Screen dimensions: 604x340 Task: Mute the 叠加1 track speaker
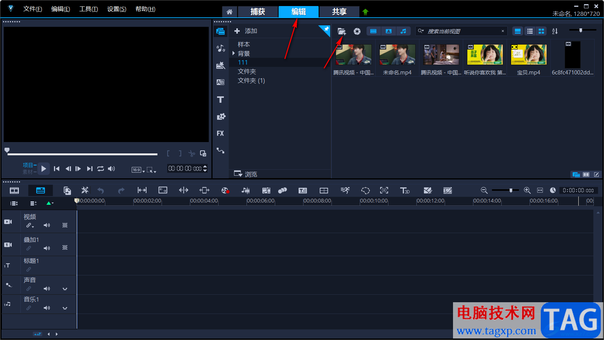coord(47,248)
